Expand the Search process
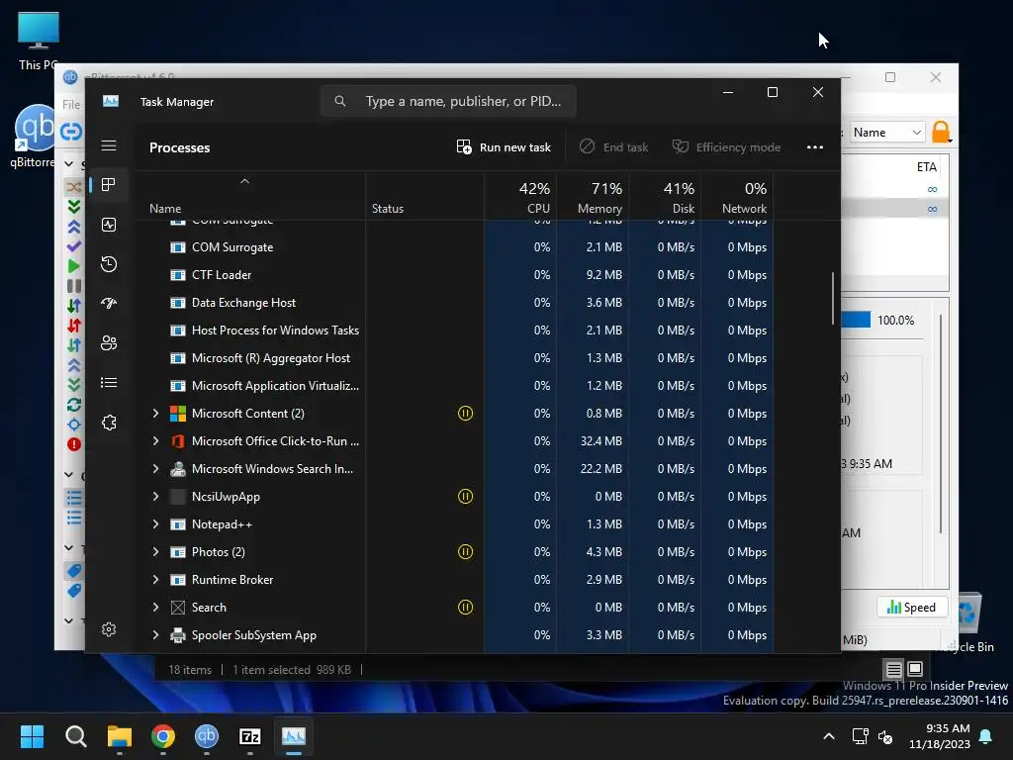This screenshot has height=760, width=1013. point(155,607)
